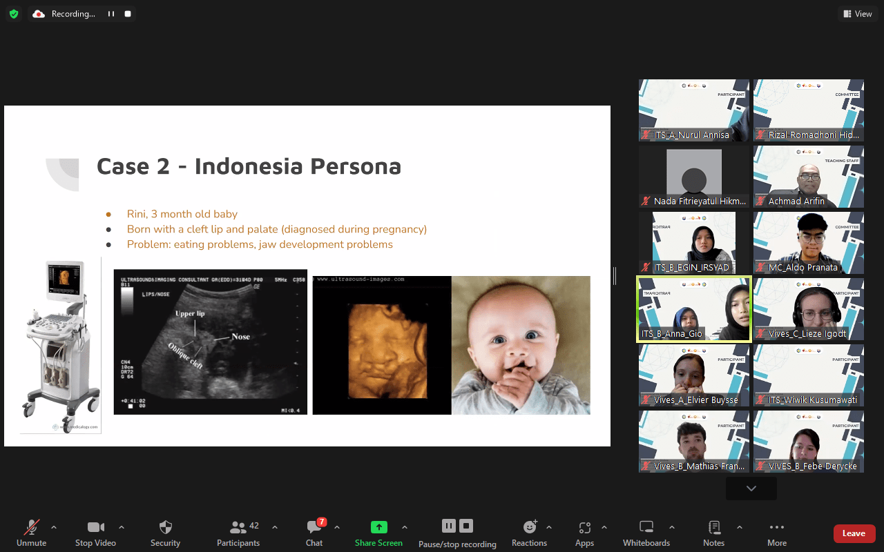Stop the recording using the top indicator

(128, 14)
